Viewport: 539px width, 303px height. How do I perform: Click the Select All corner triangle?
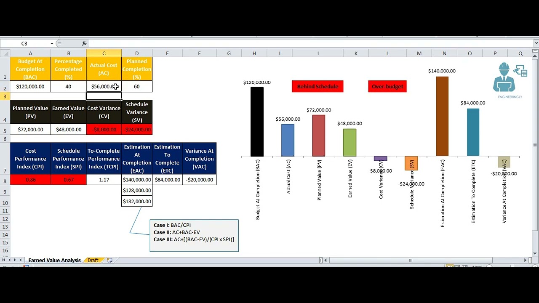[5, 53]
